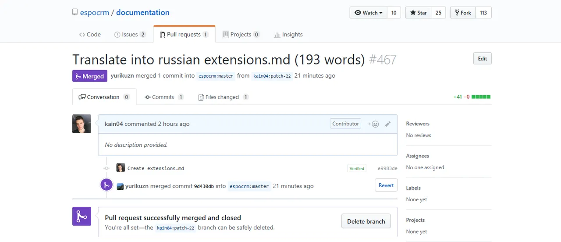Click the pull request number #467
The width and height of the screenshot is (561, 242).
pos(383,59)
